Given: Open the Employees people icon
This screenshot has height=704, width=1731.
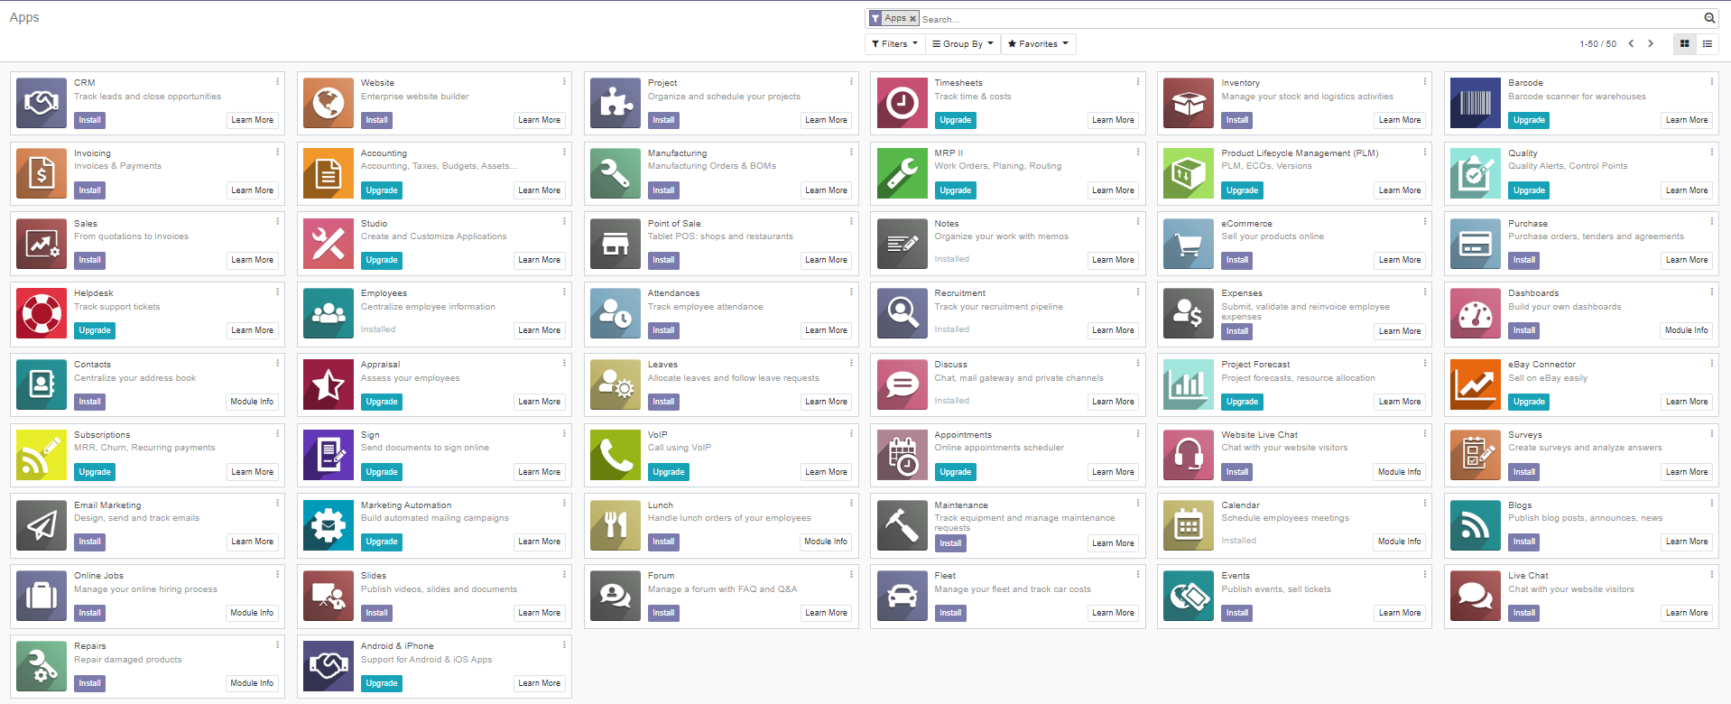Looking at the screenshot, I should coord(329,313).
